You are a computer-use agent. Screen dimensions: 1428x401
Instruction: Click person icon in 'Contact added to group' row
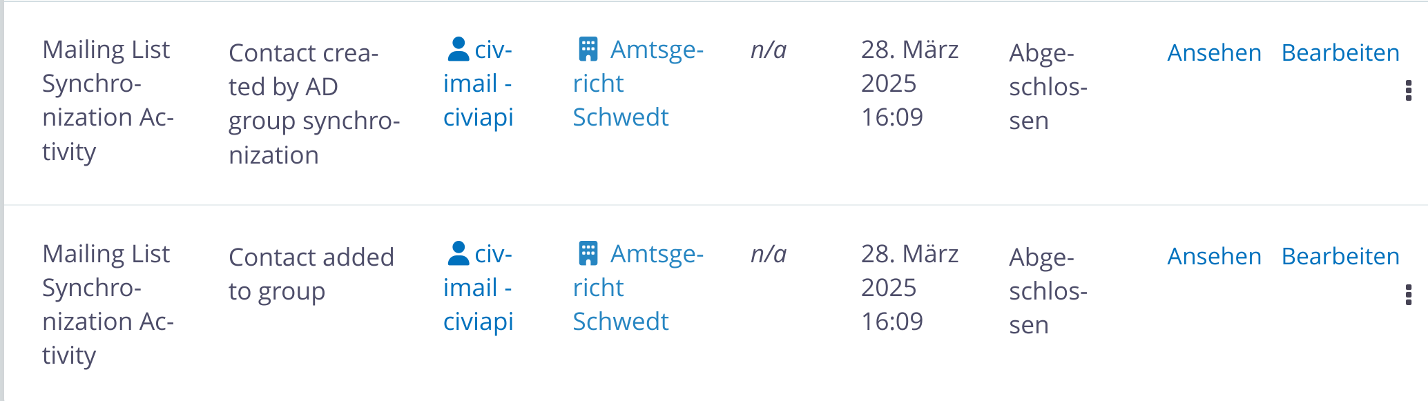click(458, 253)
